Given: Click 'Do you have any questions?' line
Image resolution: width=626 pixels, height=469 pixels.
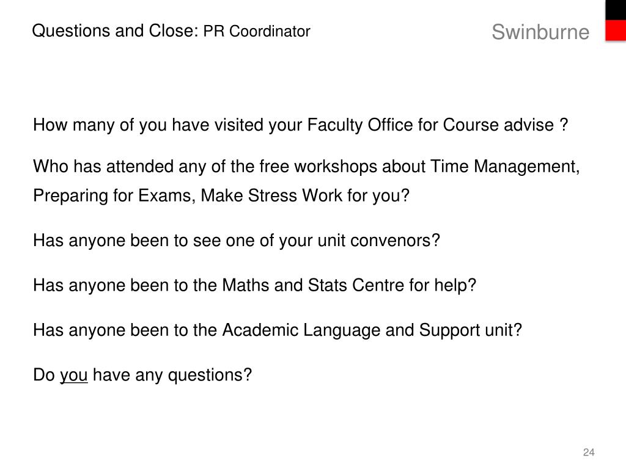Looking at the screenshot, I should pyautogui.click(x=142, y=376).
